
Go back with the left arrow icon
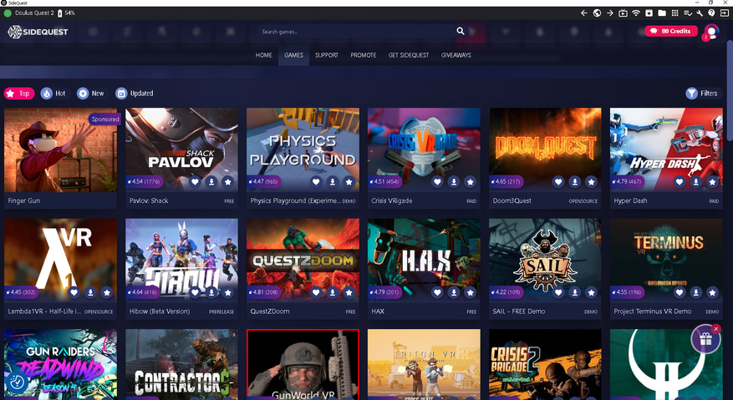[584, 13]
